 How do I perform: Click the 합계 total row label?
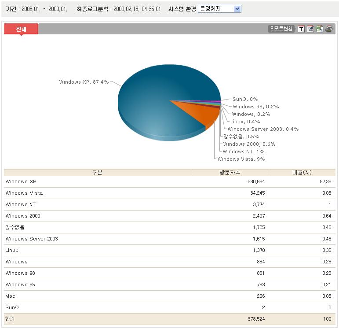10,319
